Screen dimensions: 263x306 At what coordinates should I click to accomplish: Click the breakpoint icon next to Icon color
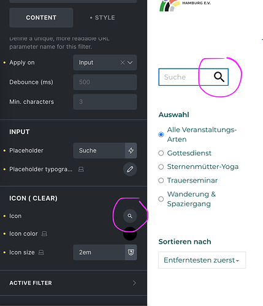click(x=44, y=234)
